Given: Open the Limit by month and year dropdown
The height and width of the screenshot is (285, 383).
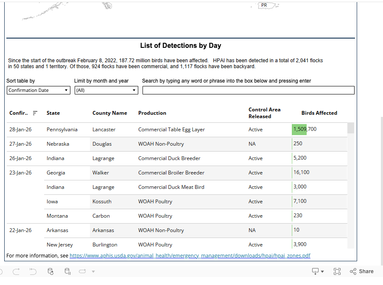Looking at the screenshot, I should pyautogui.click(x=106, y=90).
